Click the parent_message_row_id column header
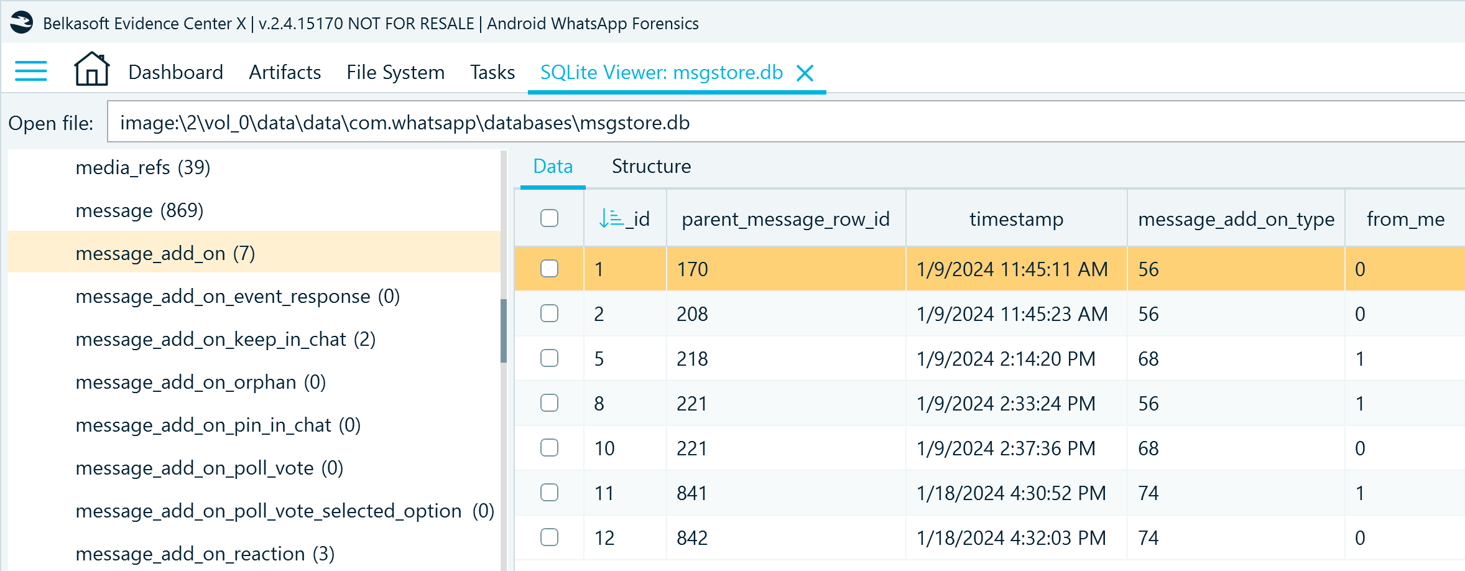The image size is (1465, 571). (785, 219)
